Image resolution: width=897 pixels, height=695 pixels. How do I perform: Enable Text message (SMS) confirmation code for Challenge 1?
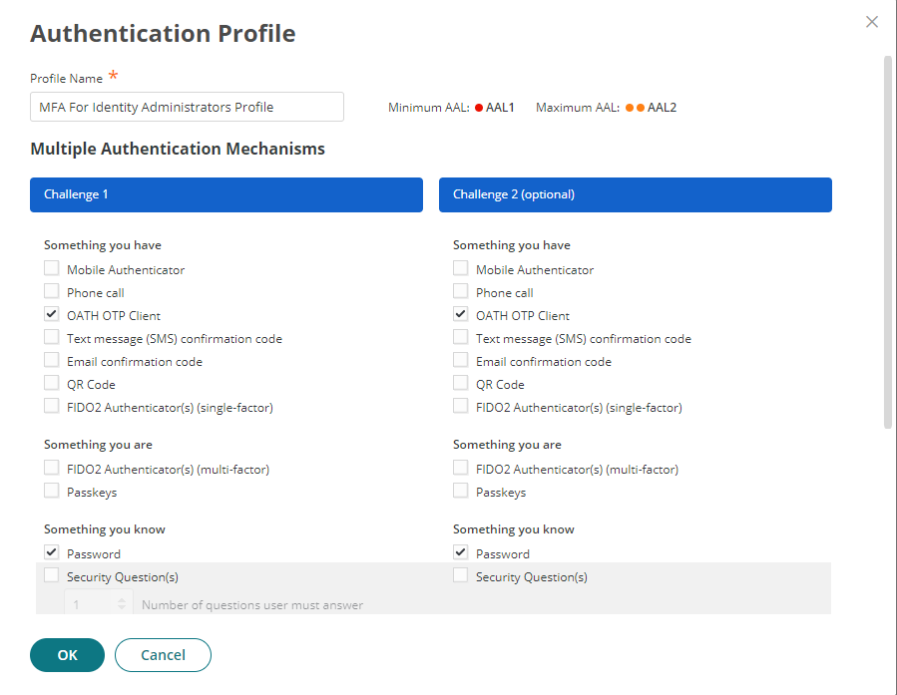point(51,337)
